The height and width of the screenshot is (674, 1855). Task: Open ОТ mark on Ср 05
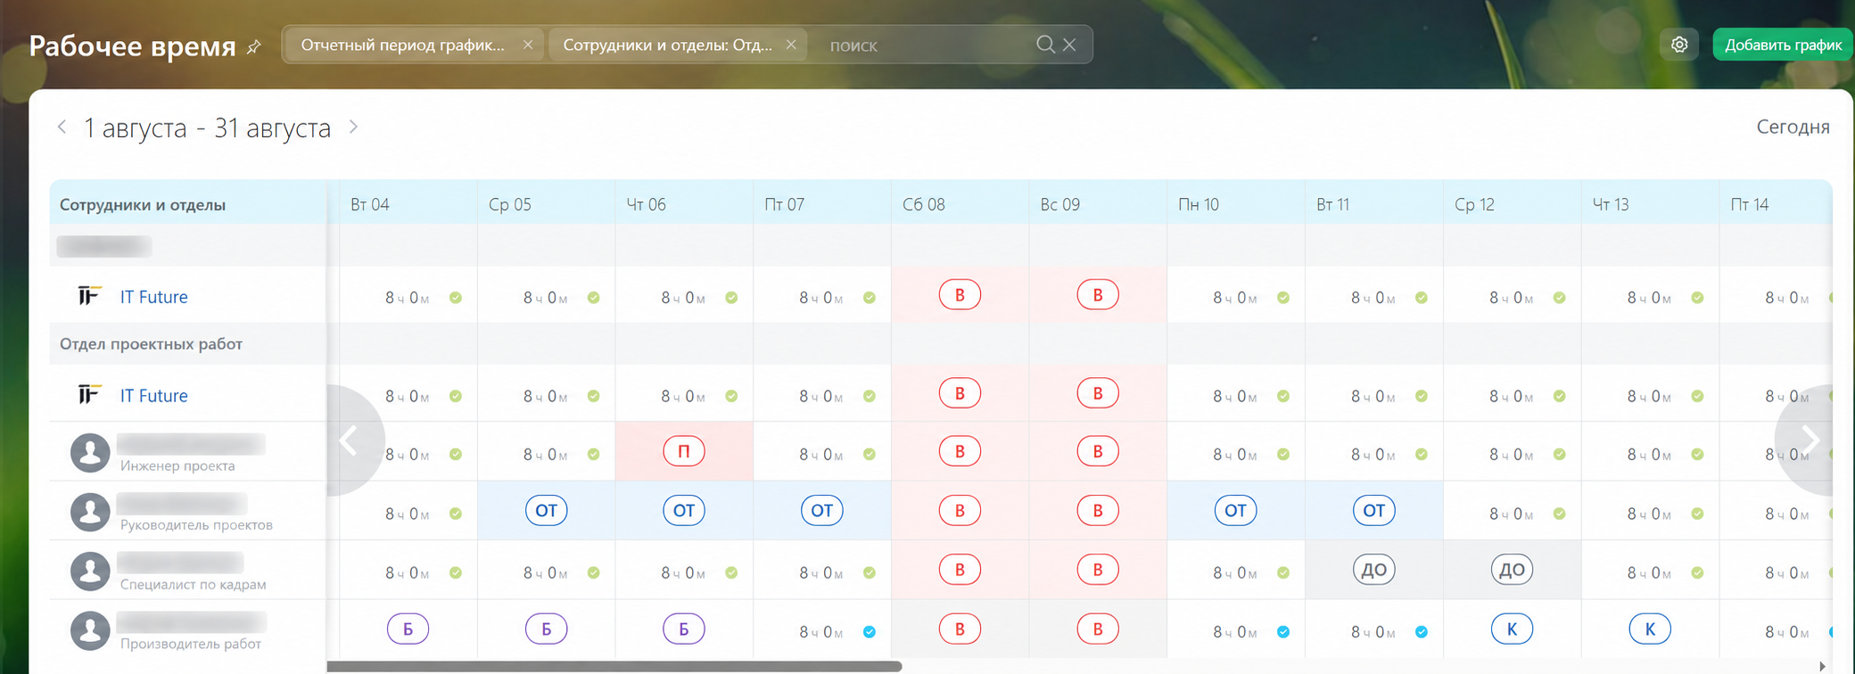pos(546,510)
